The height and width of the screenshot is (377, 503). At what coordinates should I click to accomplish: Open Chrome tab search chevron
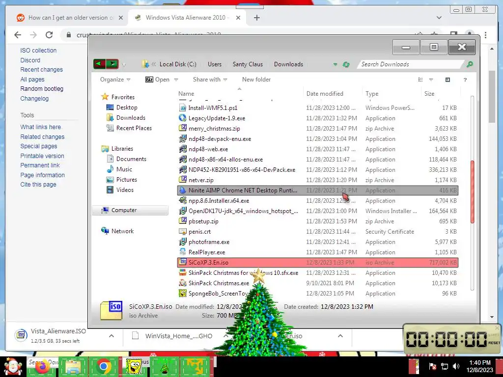pos(439,18)
